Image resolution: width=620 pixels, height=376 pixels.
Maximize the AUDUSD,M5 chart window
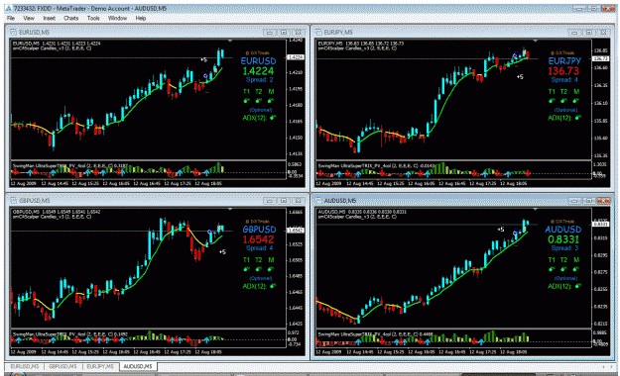point(589,201)
